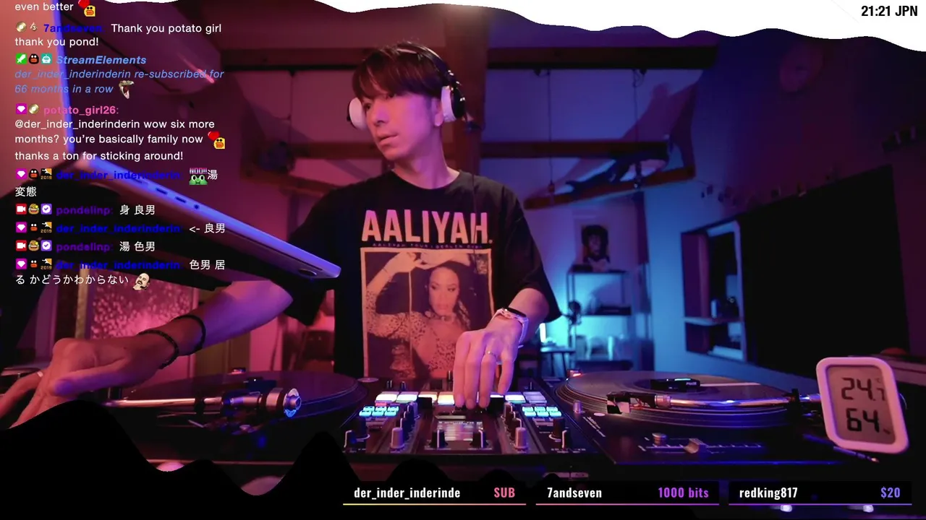Click the 'Thank you potato girl' message

click(x=166, y=28)
